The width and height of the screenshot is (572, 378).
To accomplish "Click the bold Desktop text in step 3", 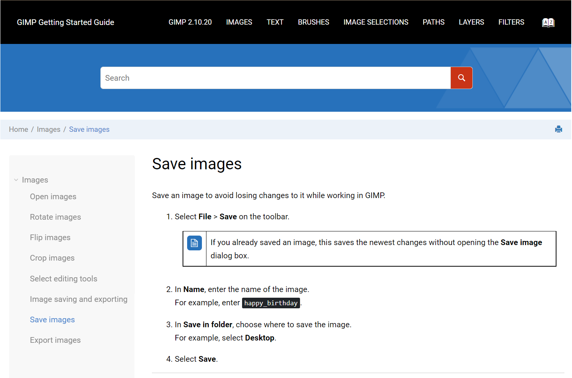I will coord(259,338).
